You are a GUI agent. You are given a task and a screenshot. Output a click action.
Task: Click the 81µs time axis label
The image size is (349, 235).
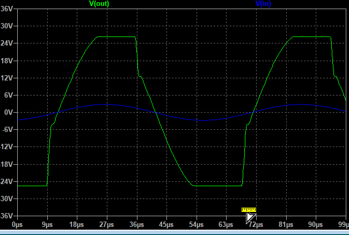coord(286,225)
